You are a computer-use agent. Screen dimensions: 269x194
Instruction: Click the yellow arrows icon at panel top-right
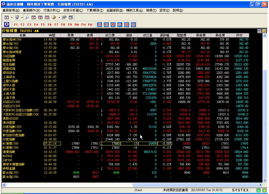pos(264,31)
